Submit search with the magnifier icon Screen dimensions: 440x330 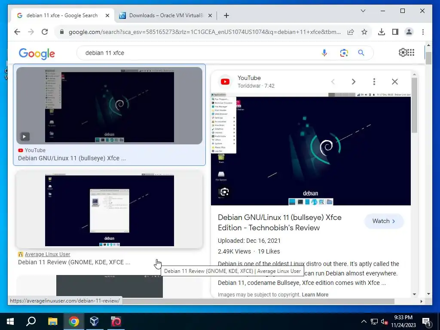[x=361, y=53]
